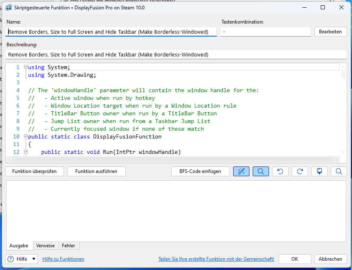Viewport: 352px width, 270px height.
Task: Click inside the empty output pane
Action: (x=176, y=211)
